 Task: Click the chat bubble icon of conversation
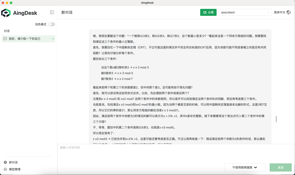(5, 39)
